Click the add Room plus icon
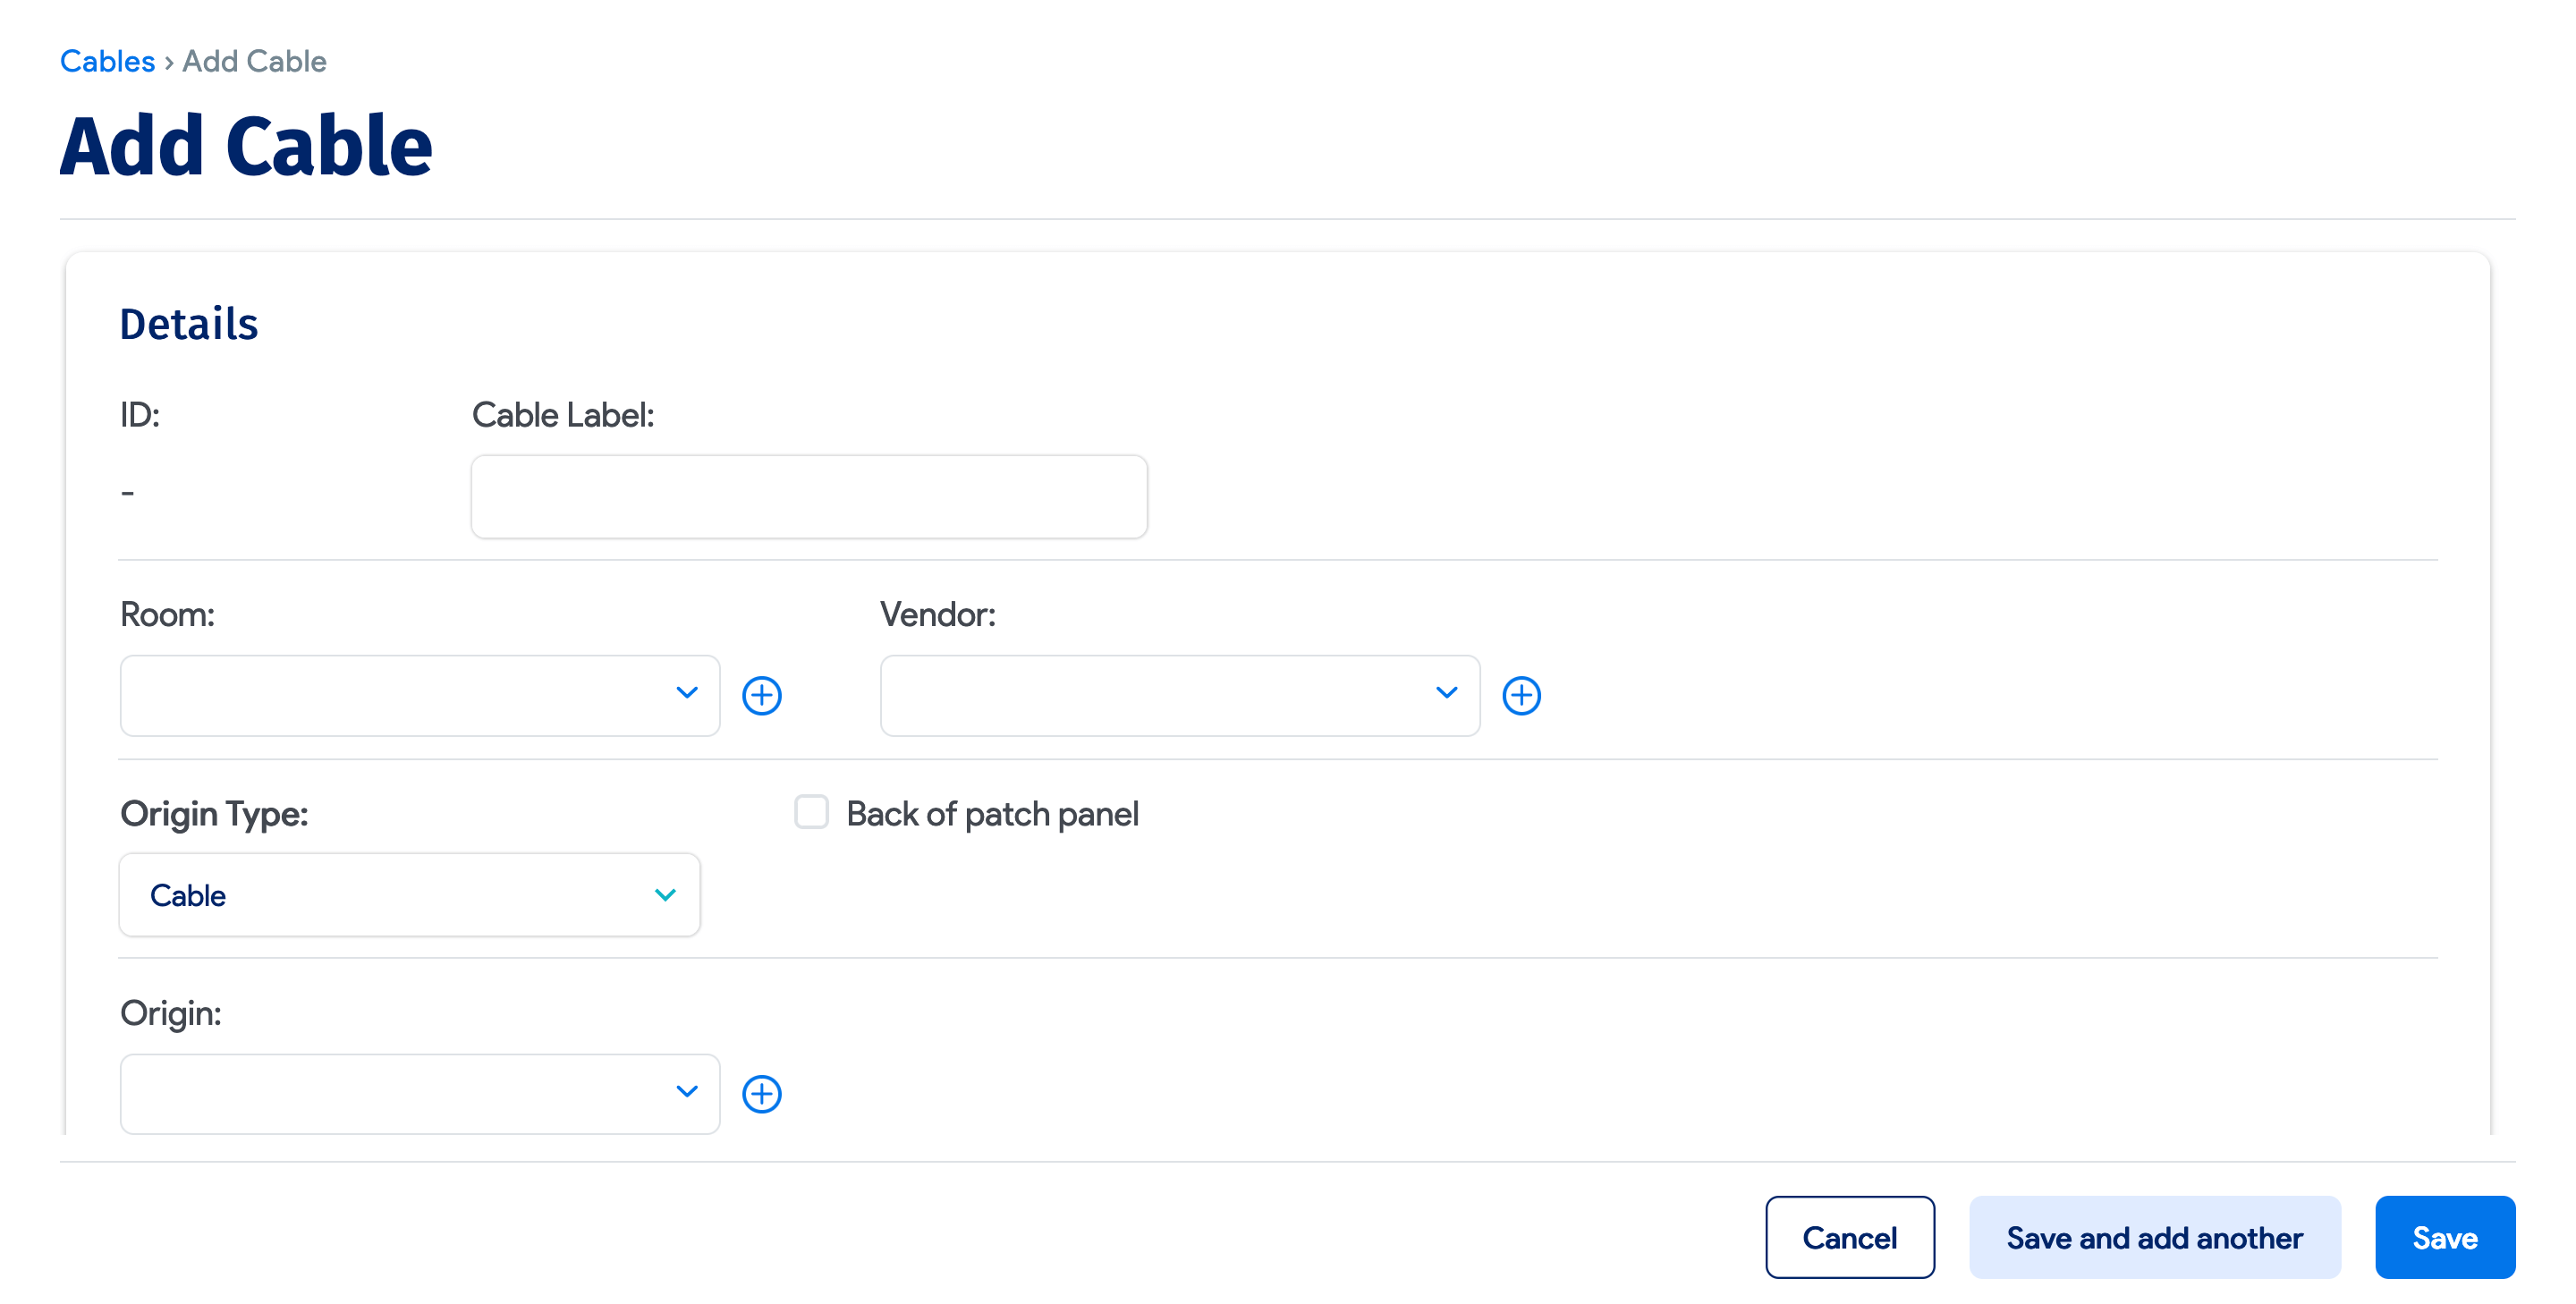Screen dimensions: 2576x1304 [x=761, y=695]
